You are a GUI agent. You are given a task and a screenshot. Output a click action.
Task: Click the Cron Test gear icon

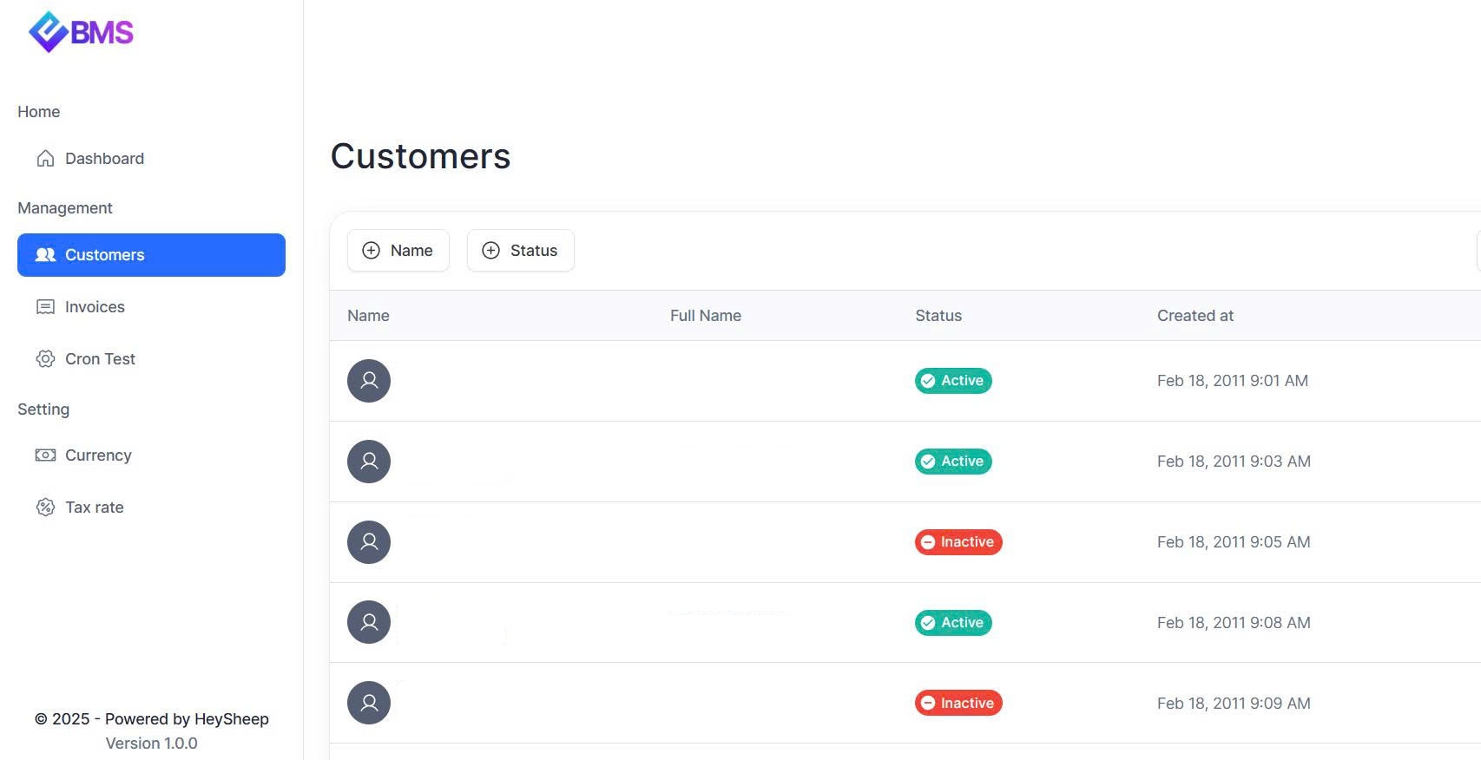pyautogui.click(x=45, y=359)
